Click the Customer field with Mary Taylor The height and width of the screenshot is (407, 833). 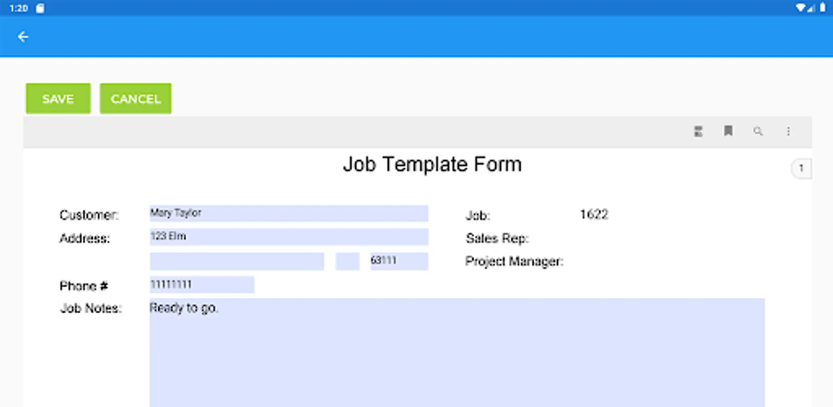click(289, 213)
